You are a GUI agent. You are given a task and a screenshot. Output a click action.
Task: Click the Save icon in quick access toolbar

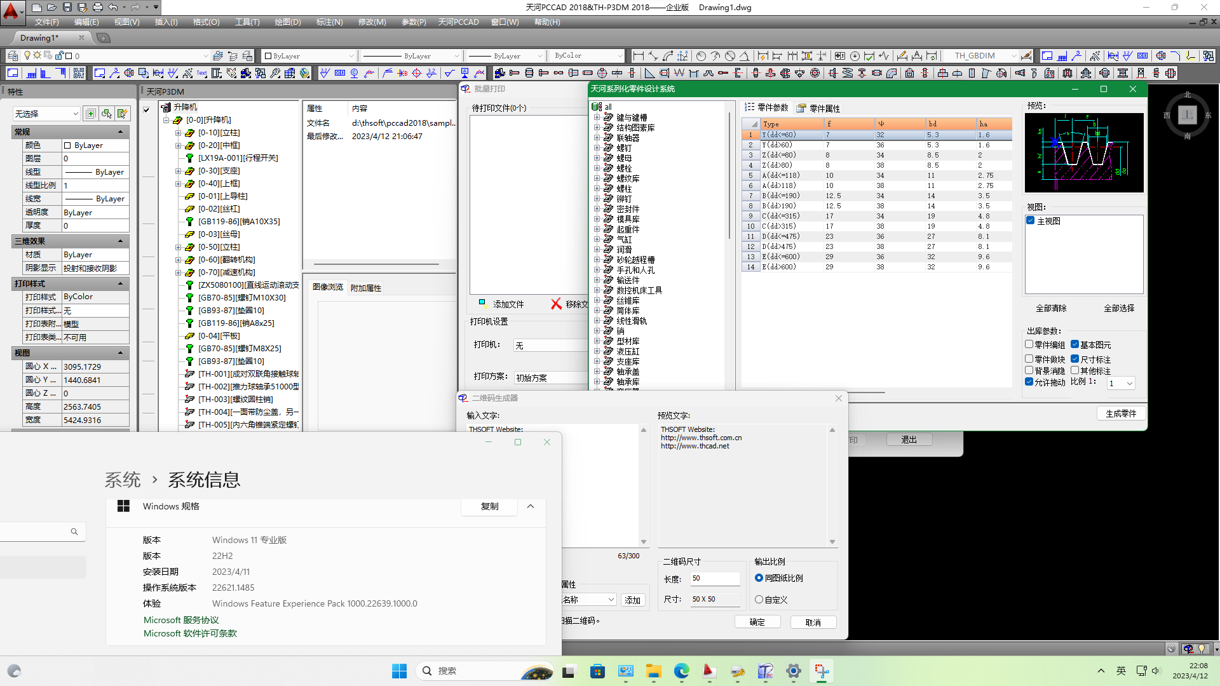[x=67, y=8]
